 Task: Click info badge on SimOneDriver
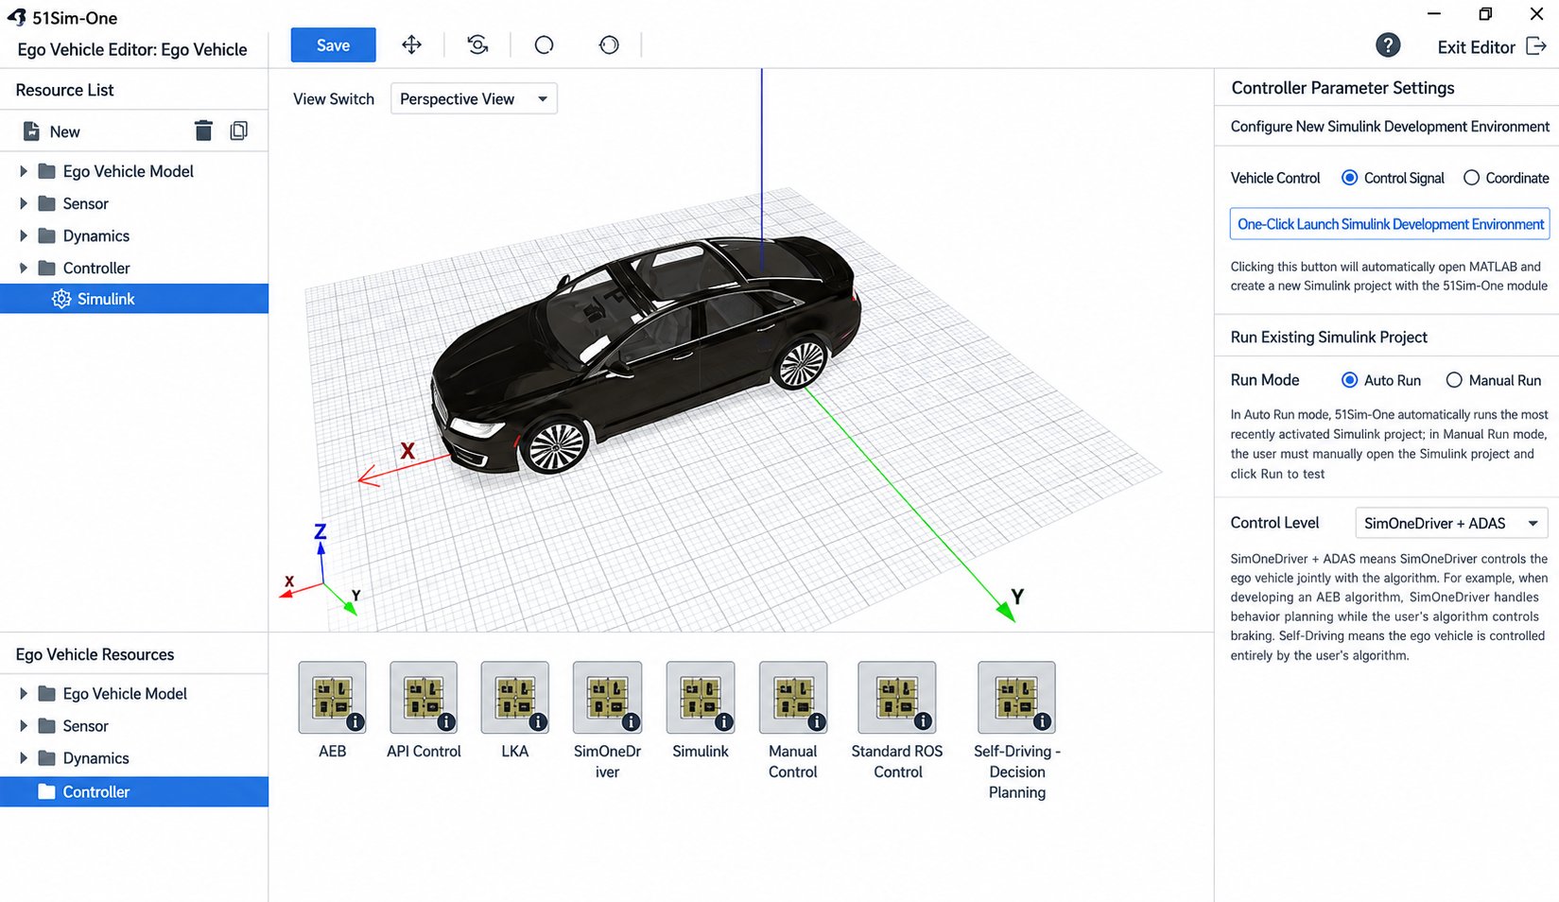(631, 722)
